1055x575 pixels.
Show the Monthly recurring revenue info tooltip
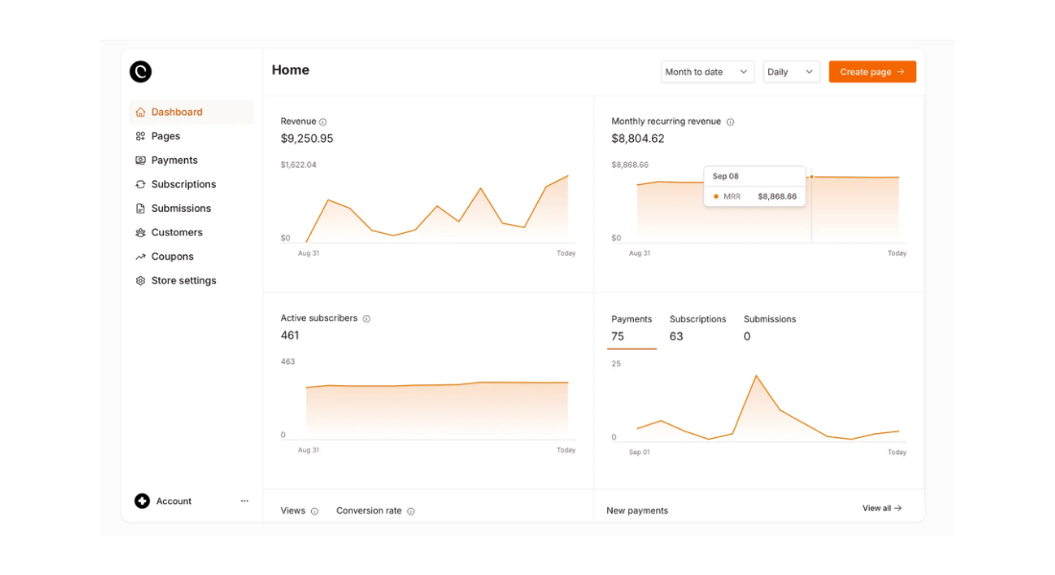coord(730,122)
